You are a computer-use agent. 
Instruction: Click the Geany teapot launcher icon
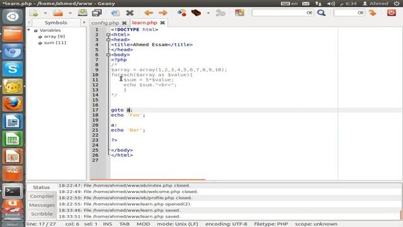[x=13, y=86]
